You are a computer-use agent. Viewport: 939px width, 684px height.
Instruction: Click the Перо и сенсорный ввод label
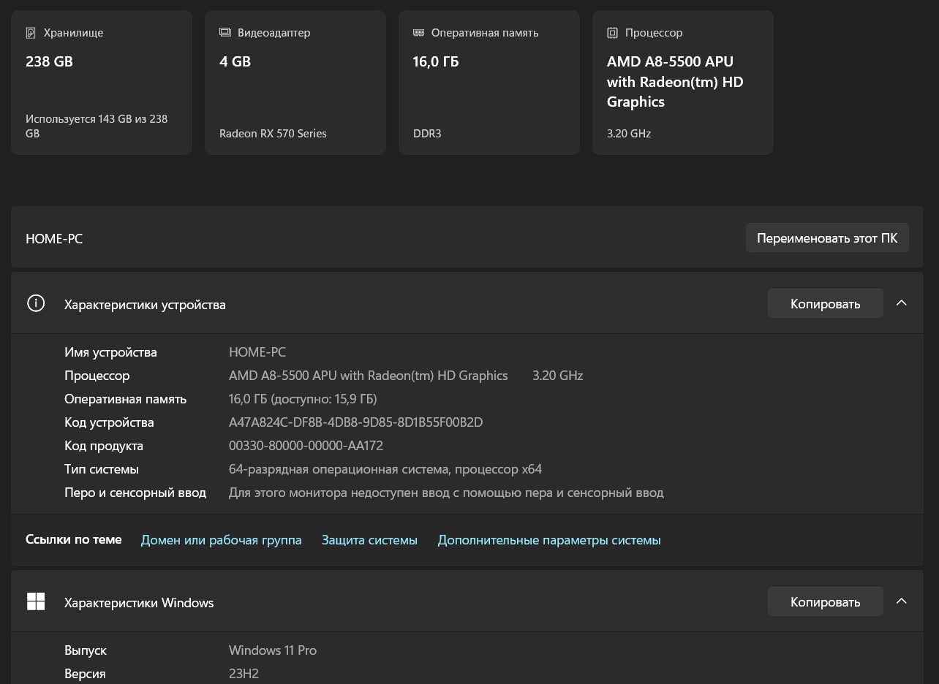pos(135,493)
